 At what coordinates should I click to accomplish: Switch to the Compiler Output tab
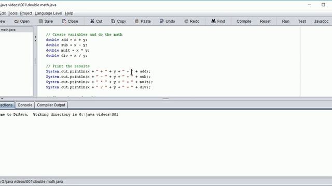tap(51, 105)
